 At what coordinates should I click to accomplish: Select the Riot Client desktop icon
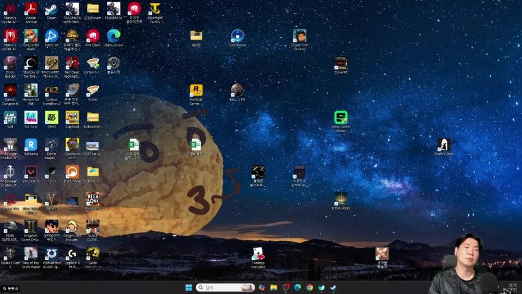[92, 36]
